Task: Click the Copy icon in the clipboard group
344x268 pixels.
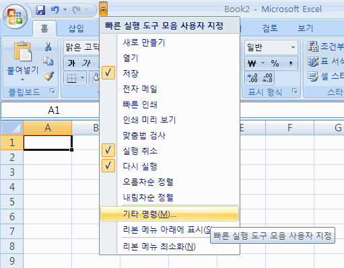Action: [x=48, y=61]
